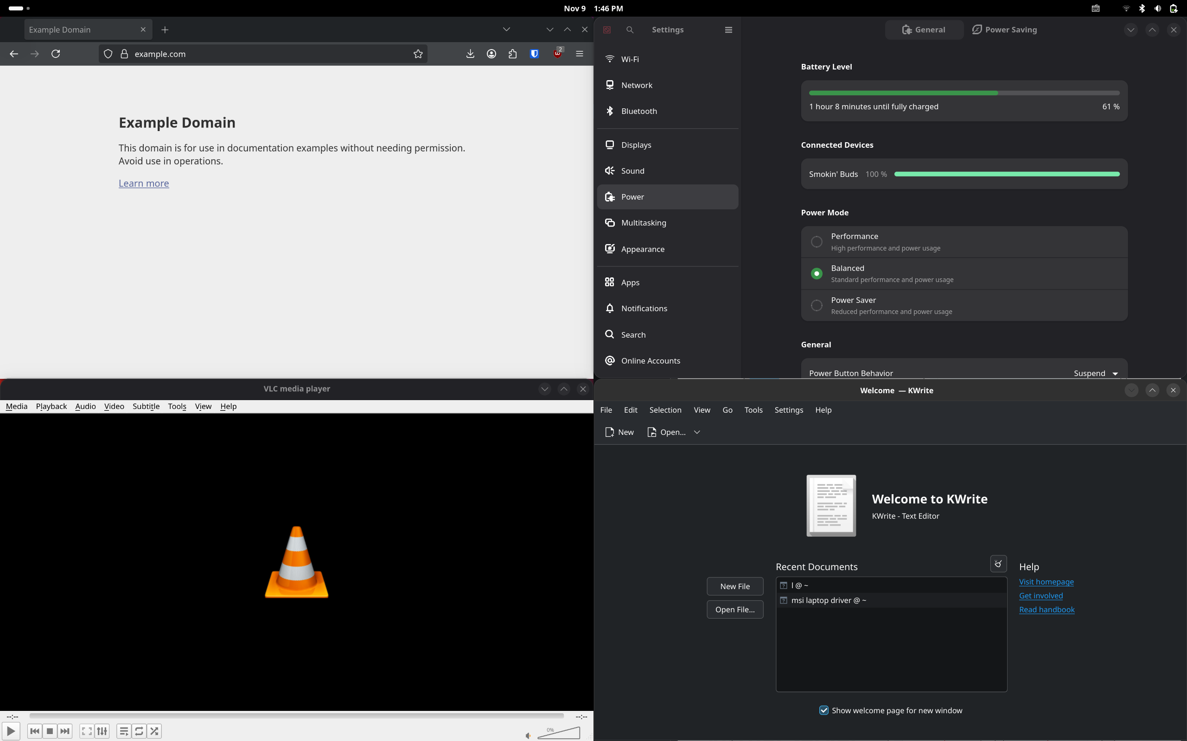This screenshot has height=741, width=1187.
Task: Toggle VLC loop mode icon
Action: [x=139, y=731]
